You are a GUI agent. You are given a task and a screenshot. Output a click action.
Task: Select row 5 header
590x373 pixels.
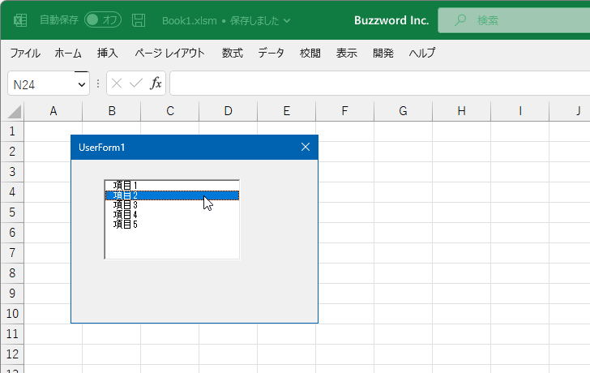12,212
